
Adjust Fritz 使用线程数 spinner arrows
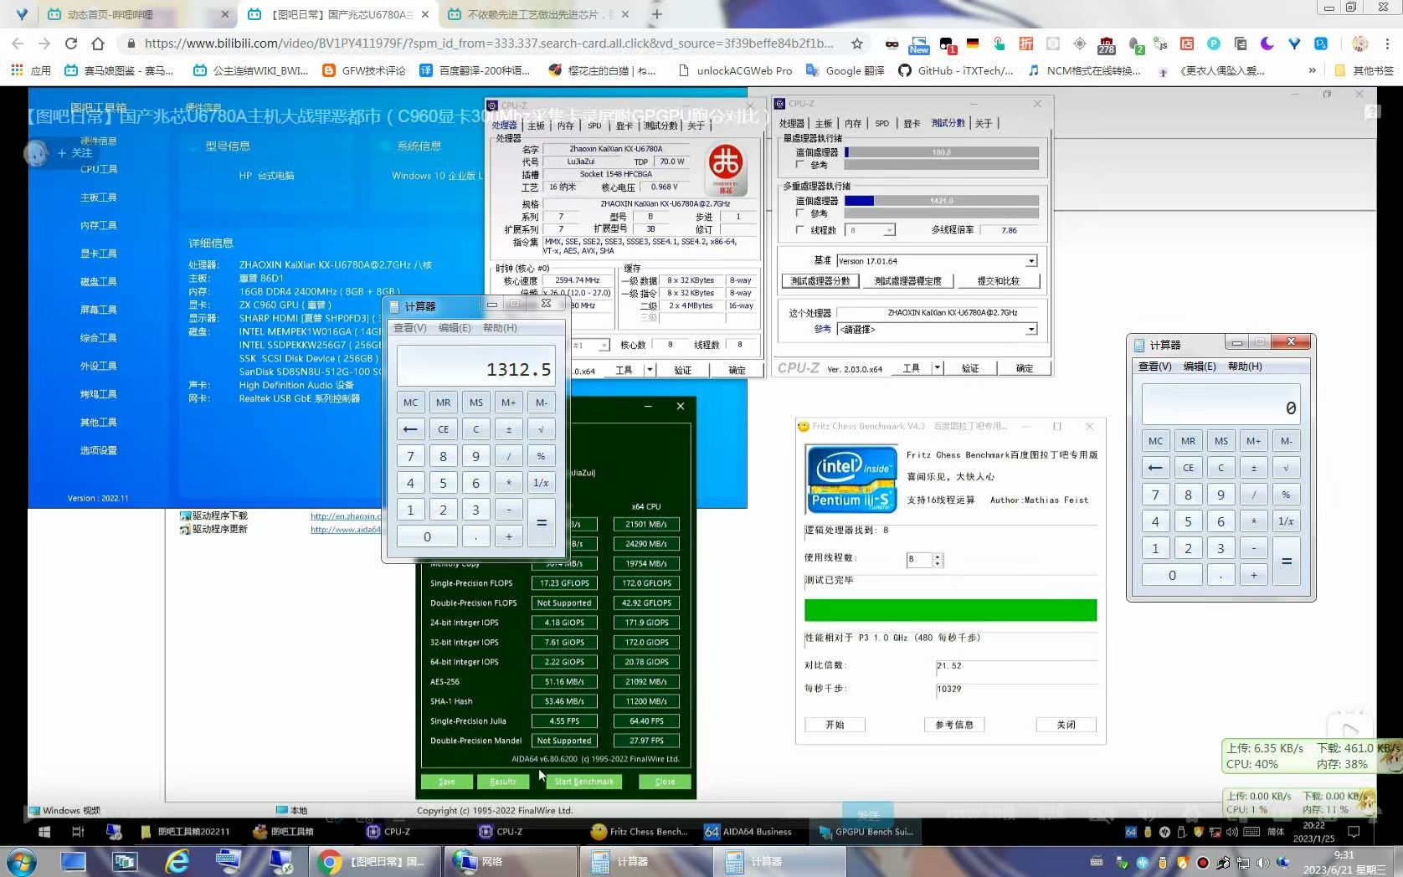pos(938,560)
